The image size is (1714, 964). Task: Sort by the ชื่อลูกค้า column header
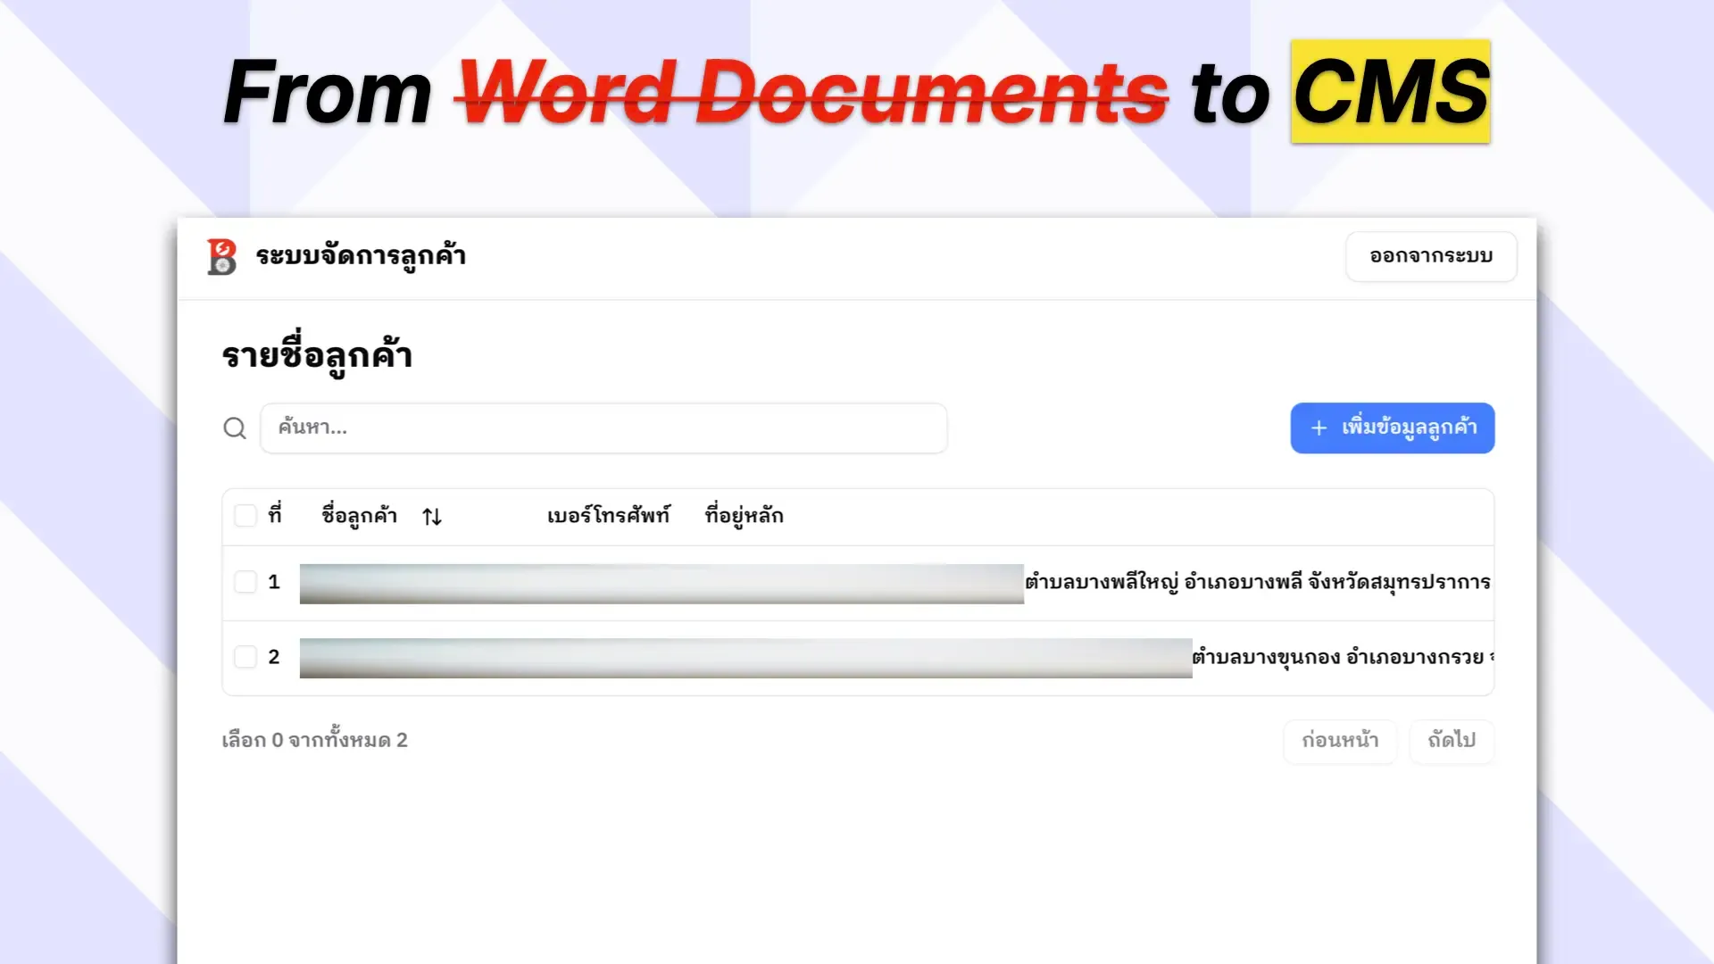[x=359, y=516]
